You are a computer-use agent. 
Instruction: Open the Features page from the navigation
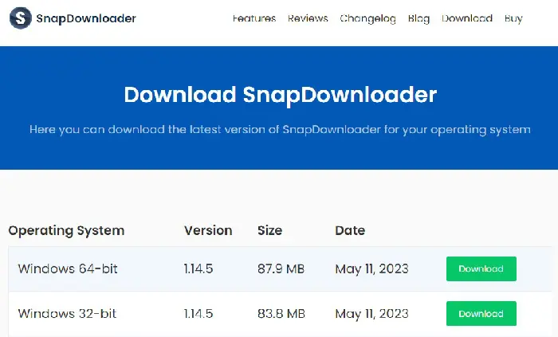click(254, 18)
